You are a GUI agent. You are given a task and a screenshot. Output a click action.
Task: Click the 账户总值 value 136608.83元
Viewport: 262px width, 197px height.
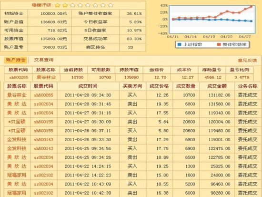click(x=54, y=22)
